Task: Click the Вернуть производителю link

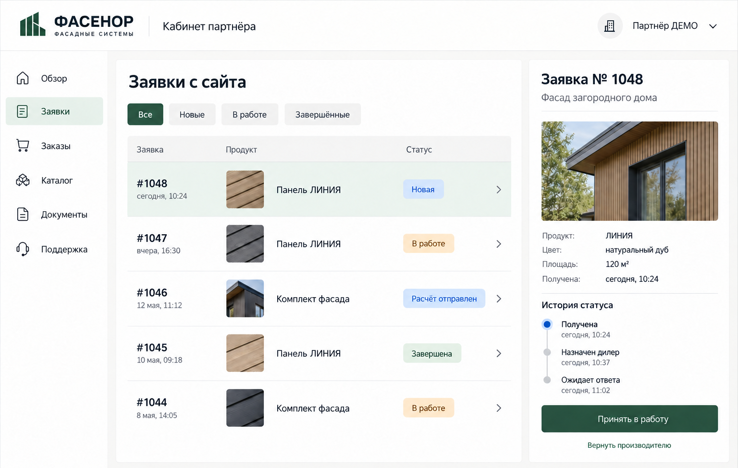Action: (629, 445)
